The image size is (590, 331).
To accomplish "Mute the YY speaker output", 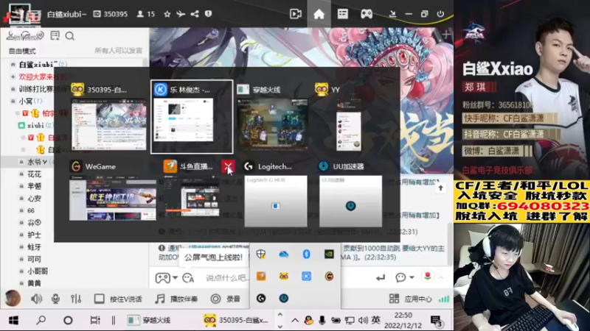I will point(36,299).
